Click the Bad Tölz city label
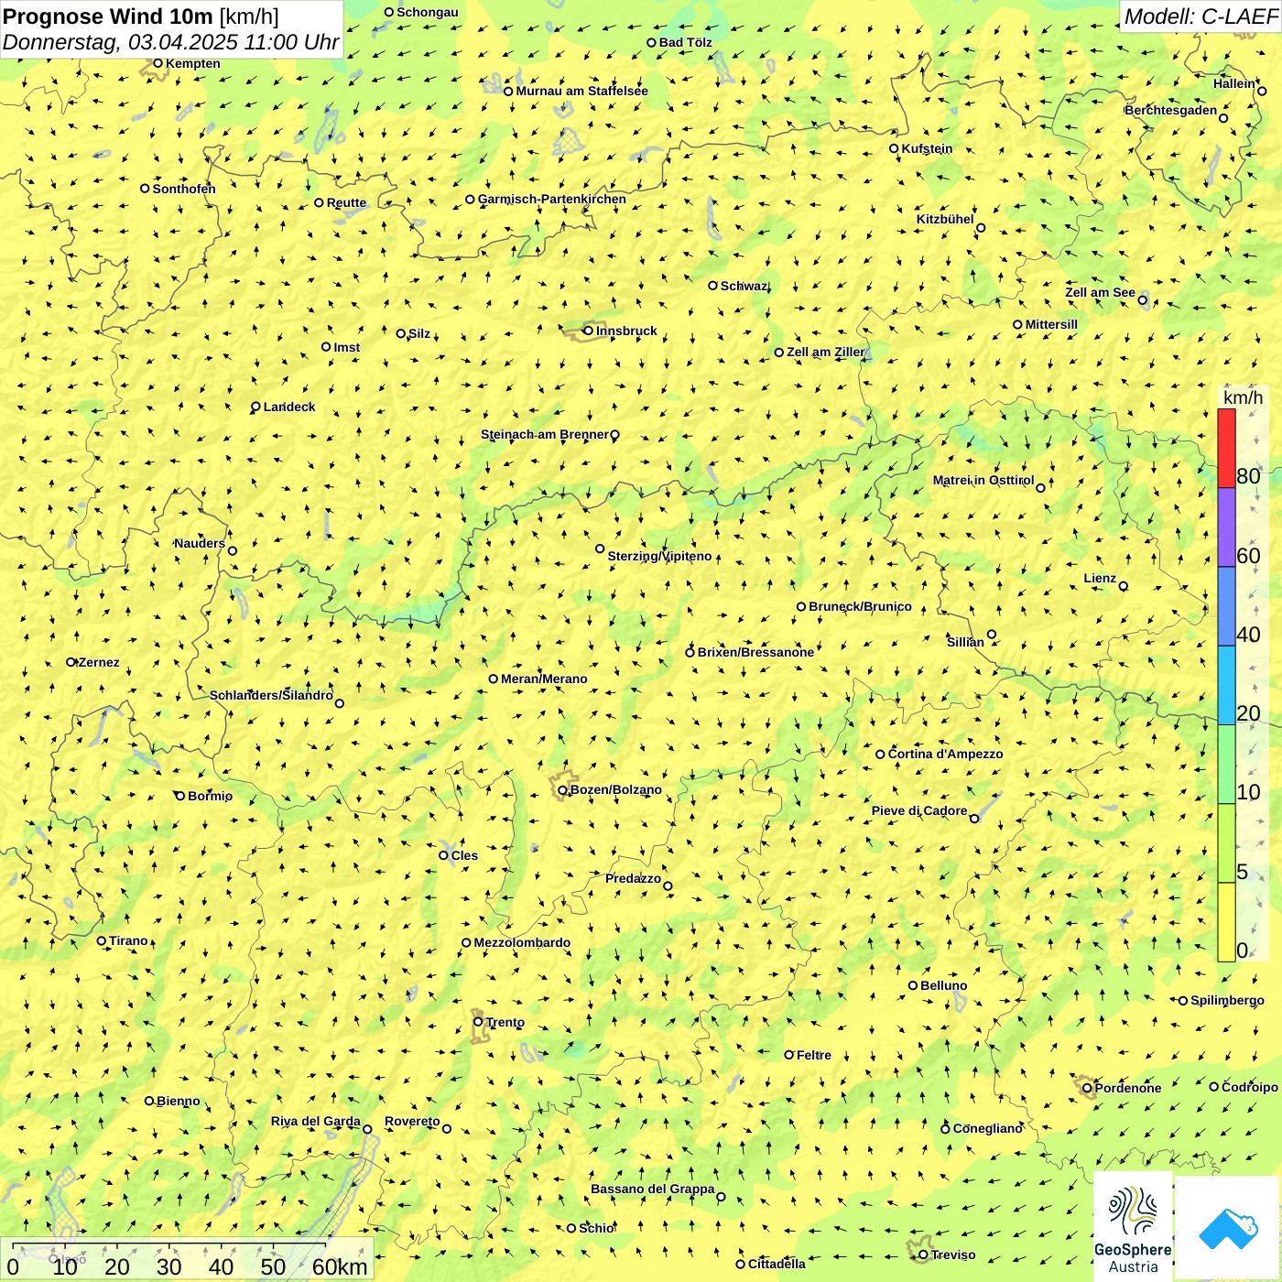Viewport: 1282px width, 1282px height. click(686, 42)
